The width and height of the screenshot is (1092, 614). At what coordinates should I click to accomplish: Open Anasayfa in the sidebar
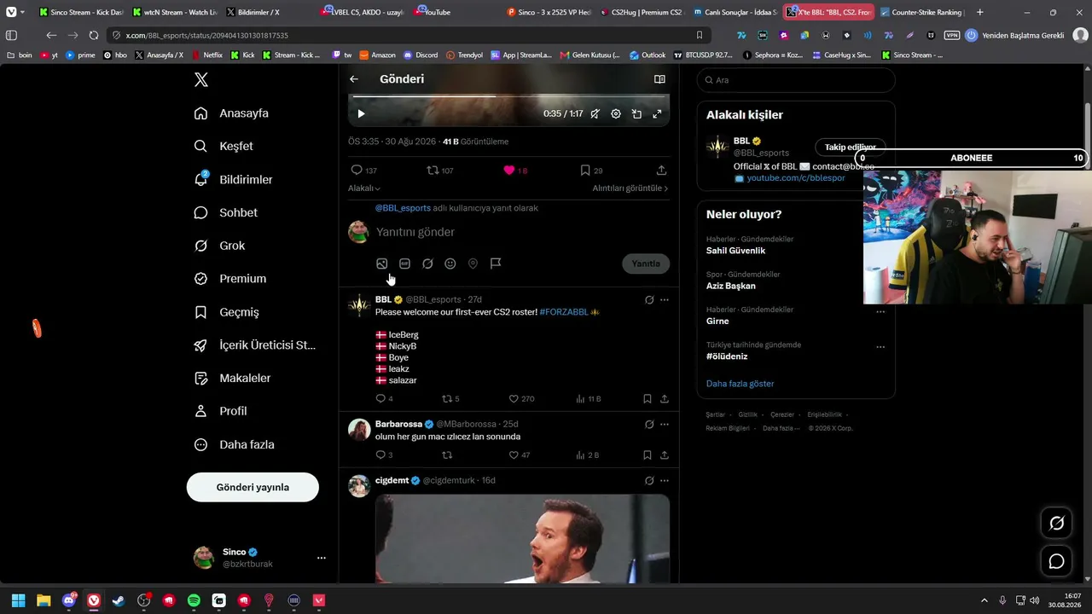coord(231,113)
